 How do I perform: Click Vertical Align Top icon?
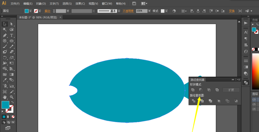tap(211, 11)
